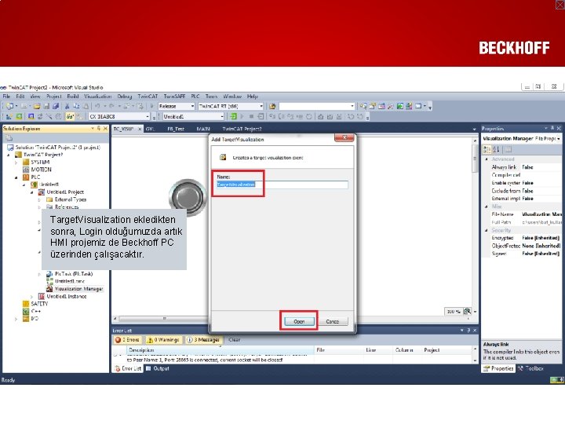Expand the I/O tree node
The height and width of the screenshot is (424, 565).
pos(16,319)
